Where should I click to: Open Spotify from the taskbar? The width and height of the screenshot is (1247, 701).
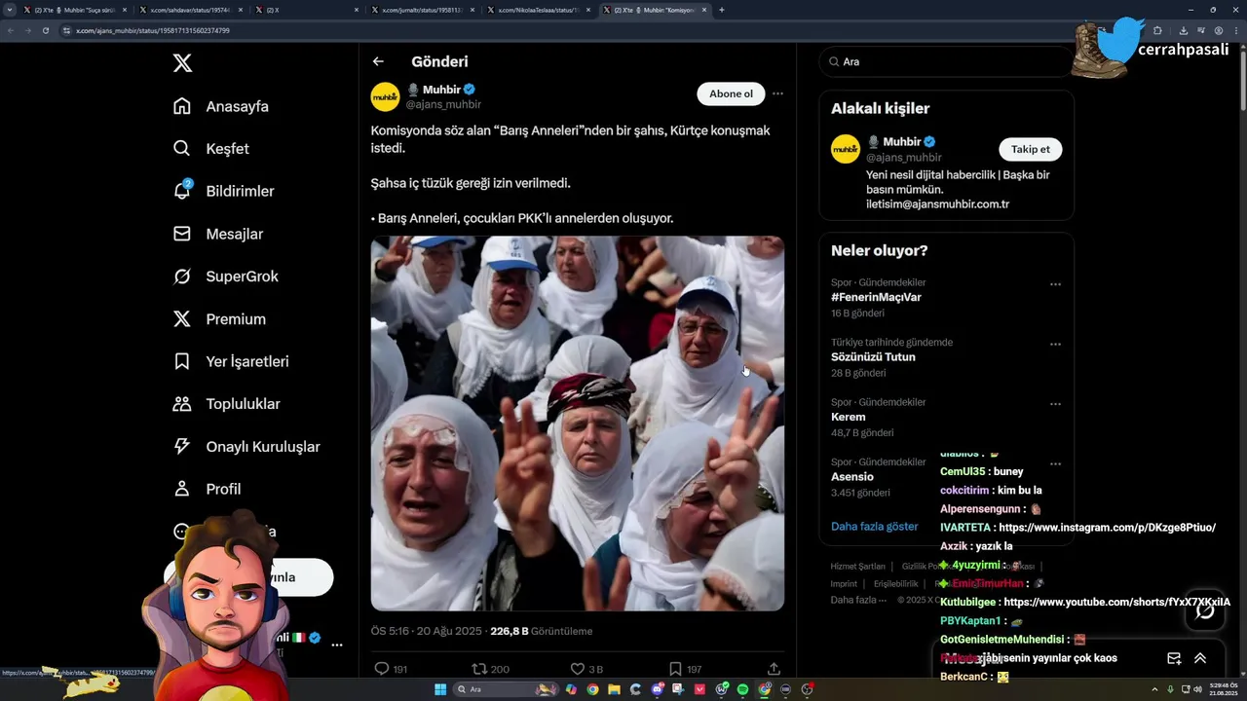coord(742,689)
